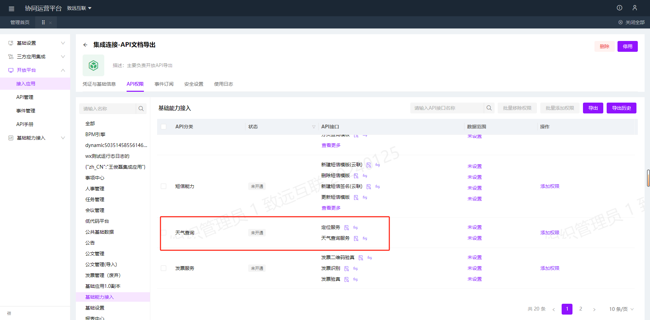
Task: Click the document icon next to 发票识别
Action: 346,269
